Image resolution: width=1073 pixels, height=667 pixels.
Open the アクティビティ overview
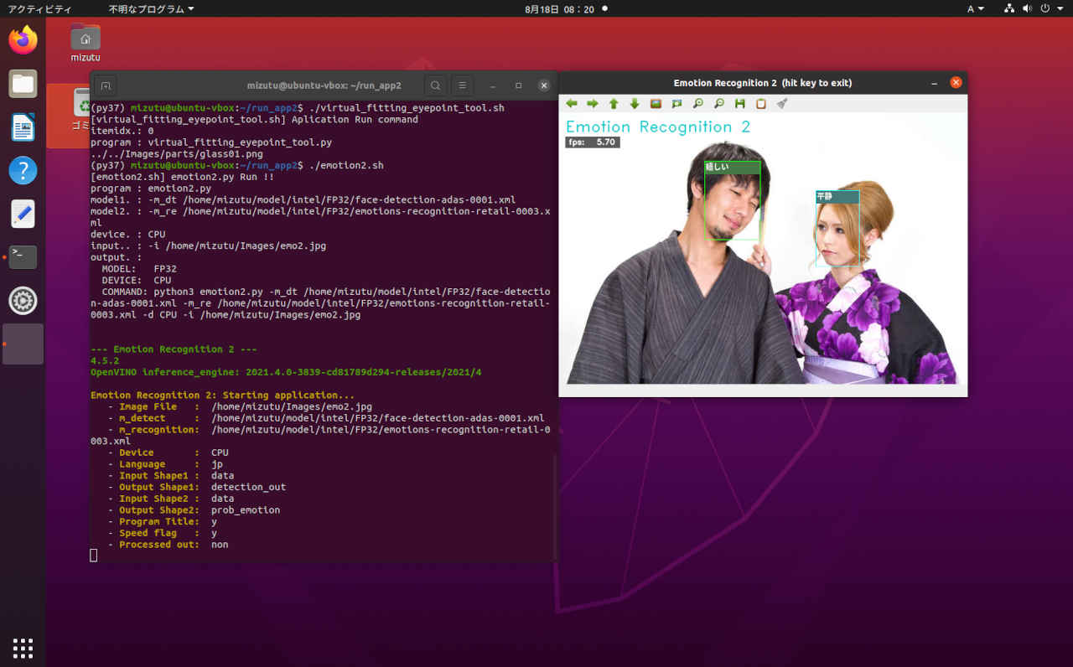point(39,8)
